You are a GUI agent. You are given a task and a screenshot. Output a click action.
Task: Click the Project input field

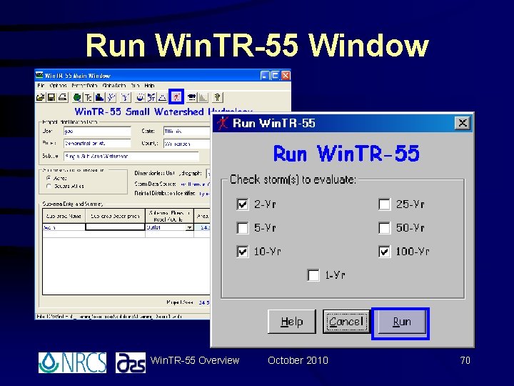coord(97,144)
